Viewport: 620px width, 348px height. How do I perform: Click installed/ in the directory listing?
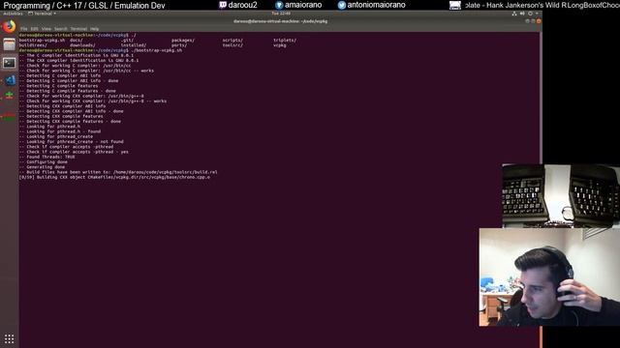coord(134,45)
